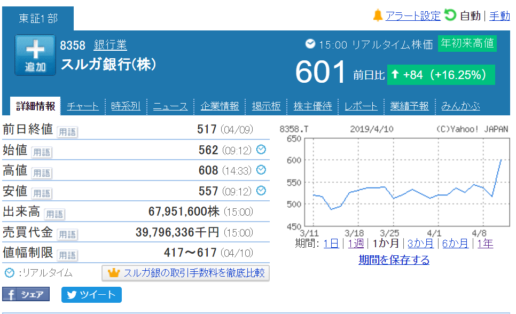Open the レポート tab

361,106
